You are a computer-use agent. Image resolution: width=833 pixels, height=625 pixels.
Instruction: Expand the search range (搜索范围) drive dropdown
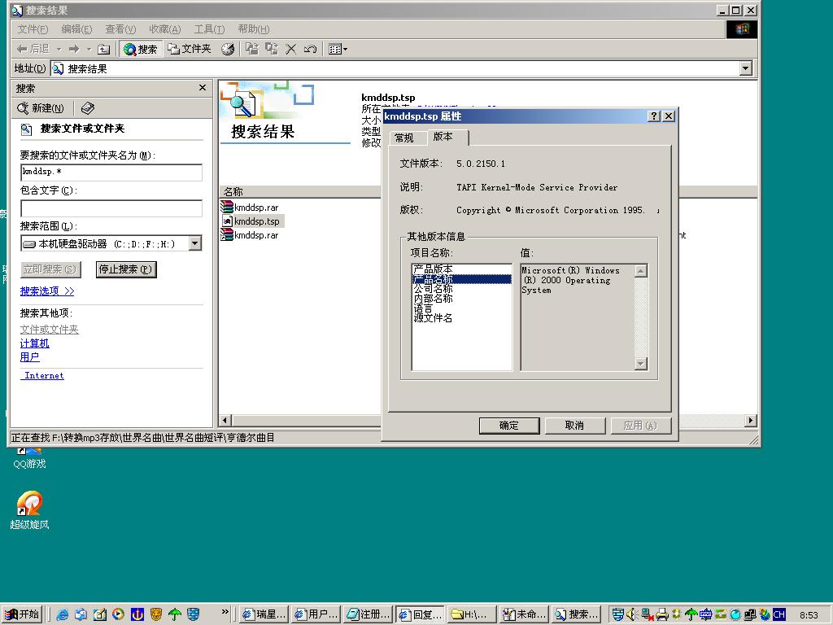pyautogui.click(x=195, y=243)
